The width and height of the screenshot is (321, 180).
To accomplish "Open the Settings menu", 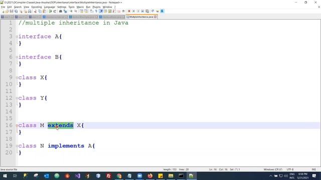I will 62,7.
